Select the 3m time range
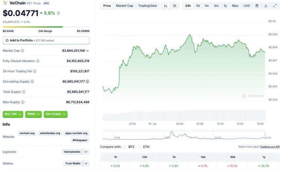 click(x=216, y=6)
